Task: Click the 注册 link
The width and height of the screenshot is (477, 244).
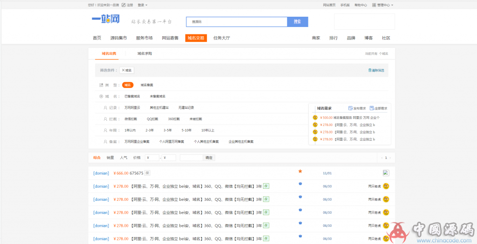Action: (x=130, y=5)
